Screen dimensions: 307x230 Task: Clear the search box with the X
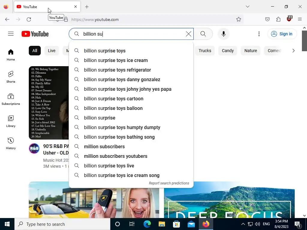click(188, 34)
